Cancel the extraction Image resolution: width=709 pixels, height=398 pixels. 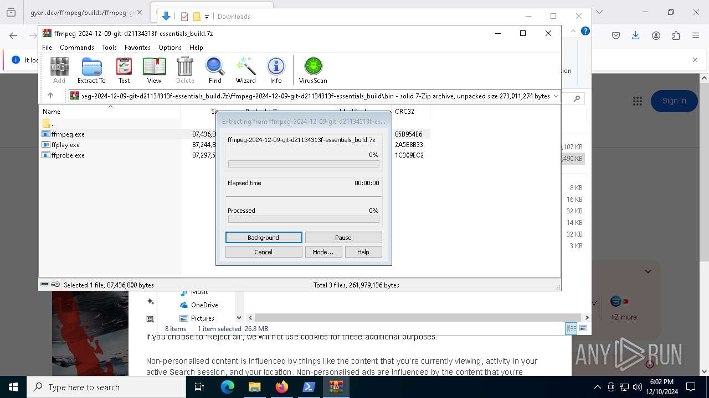[264, 252]
